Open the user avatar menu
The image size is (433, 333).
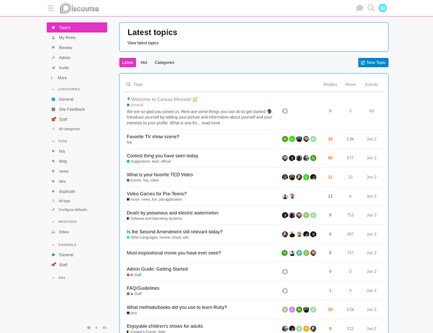pos(382,8)
